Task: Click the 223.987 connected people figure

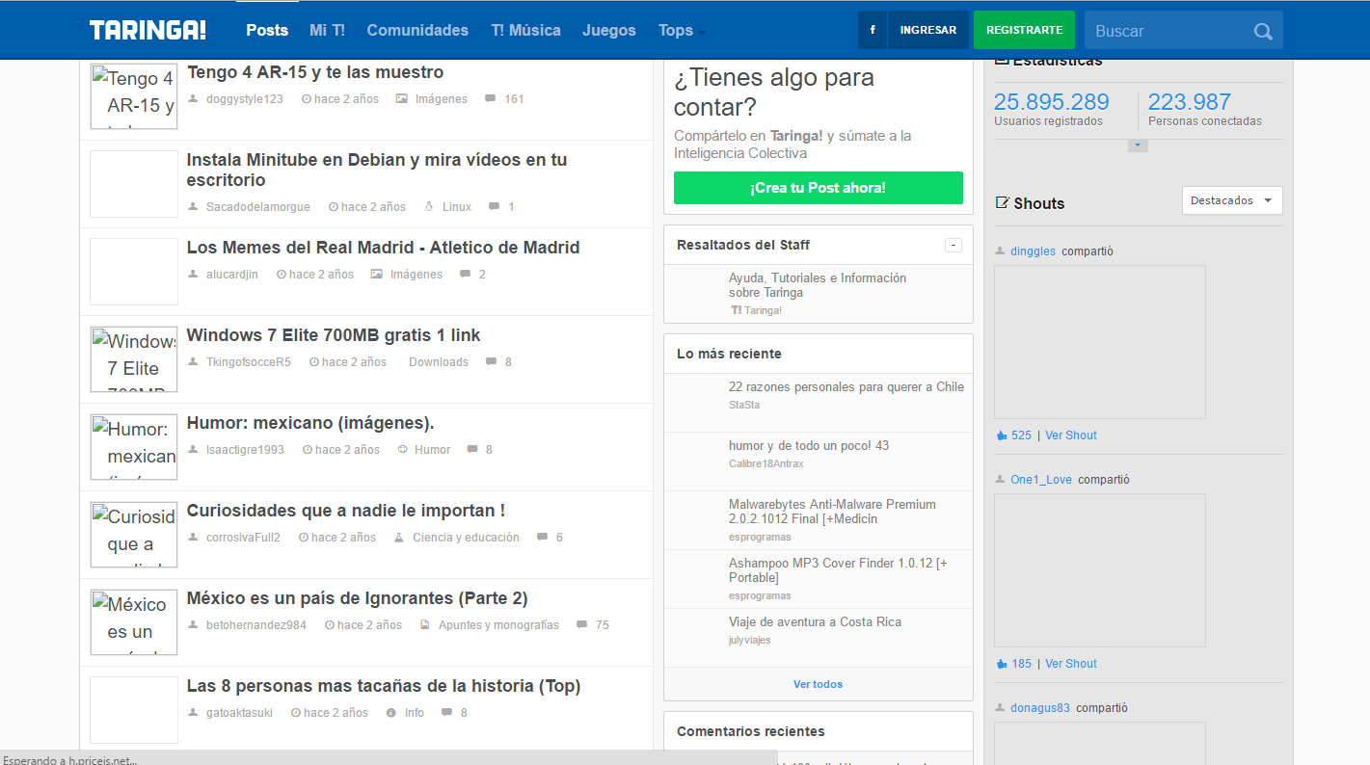Action: 1190,102
